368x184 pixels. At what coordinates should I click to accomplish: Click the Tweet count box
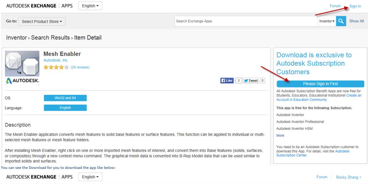262,81
